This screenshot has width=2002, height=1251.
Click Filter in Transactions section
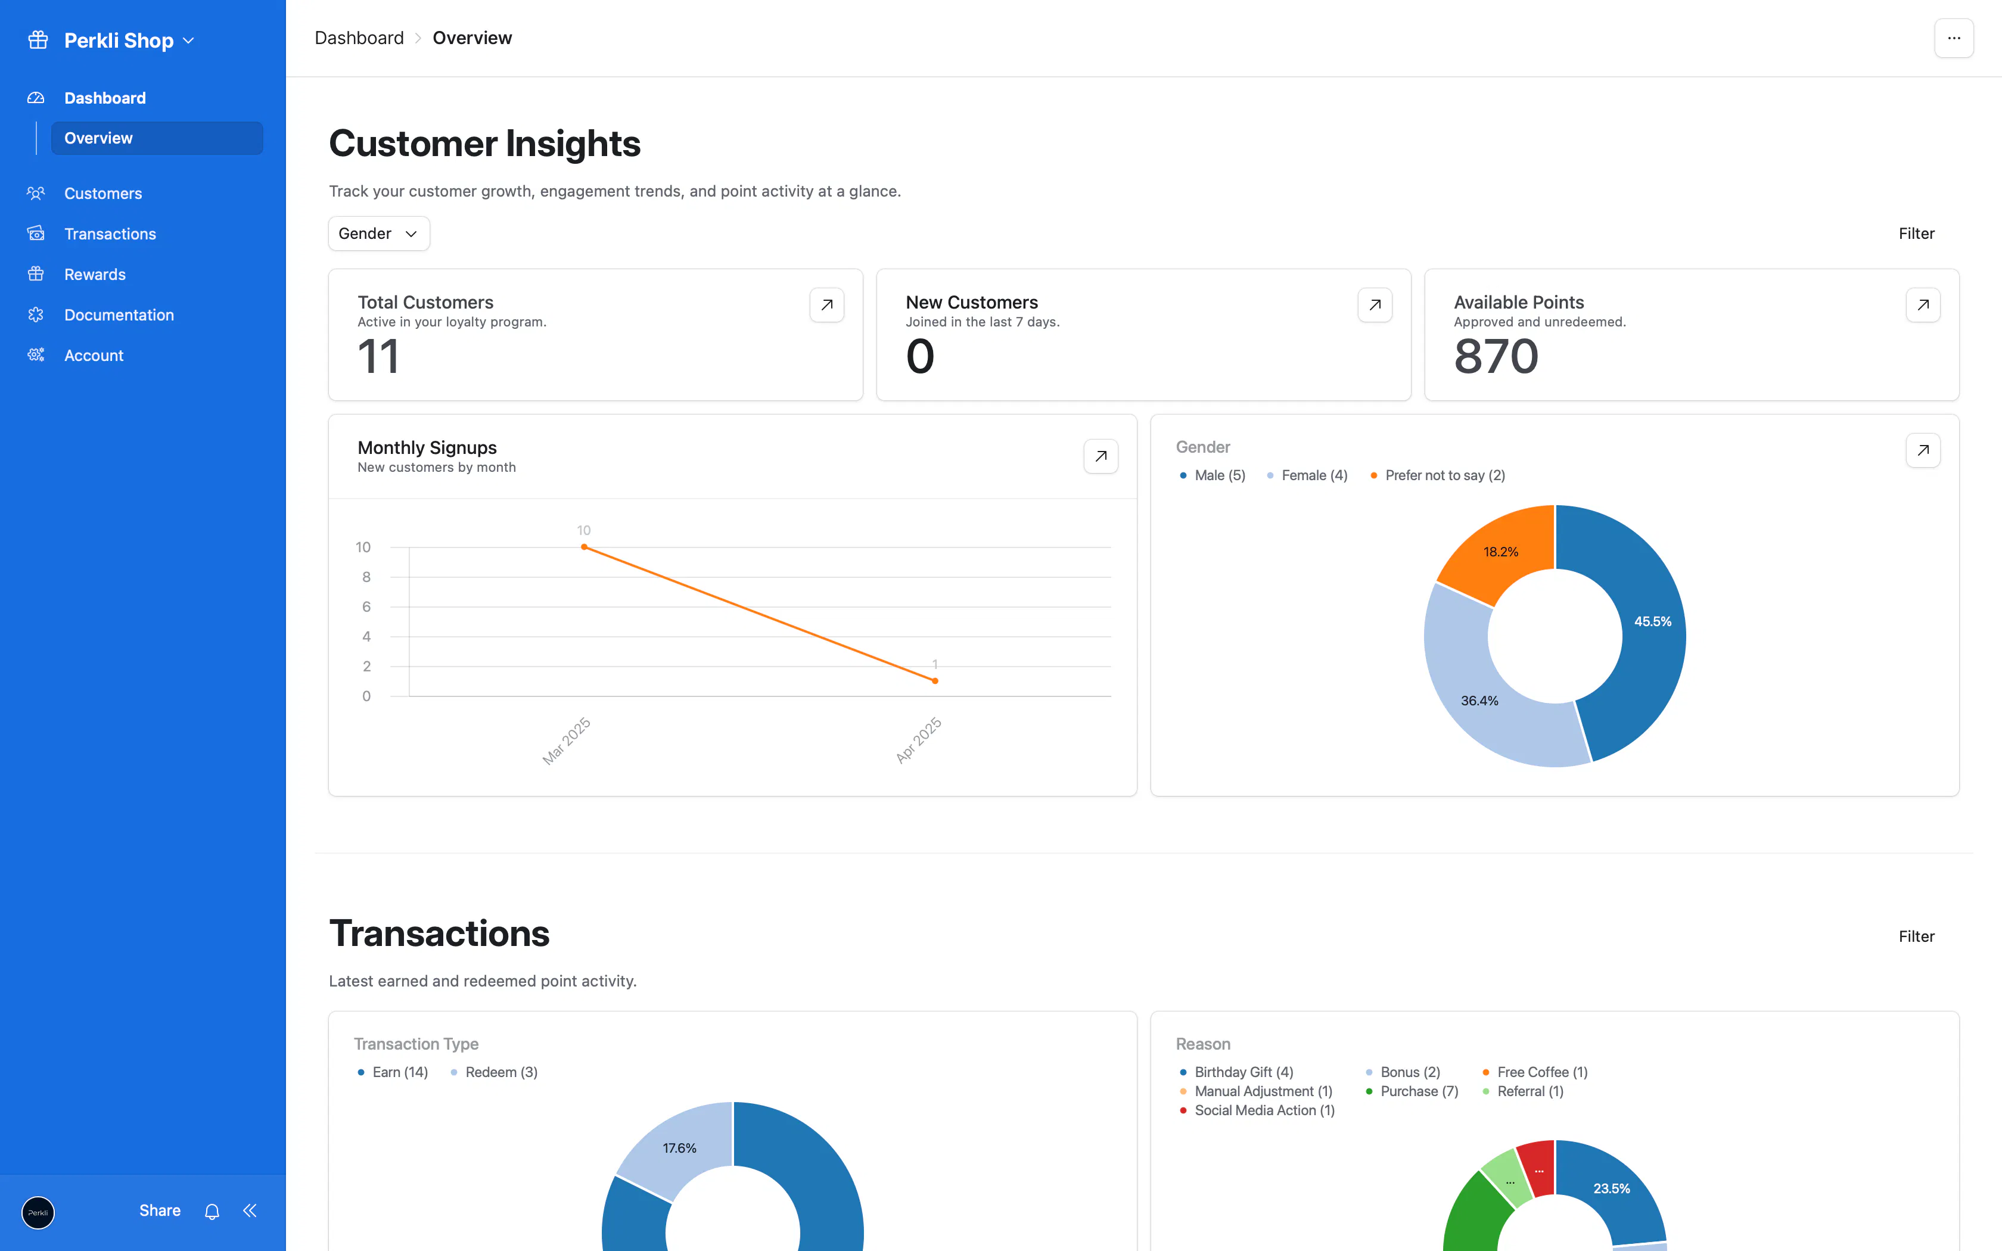(1916, 936)
